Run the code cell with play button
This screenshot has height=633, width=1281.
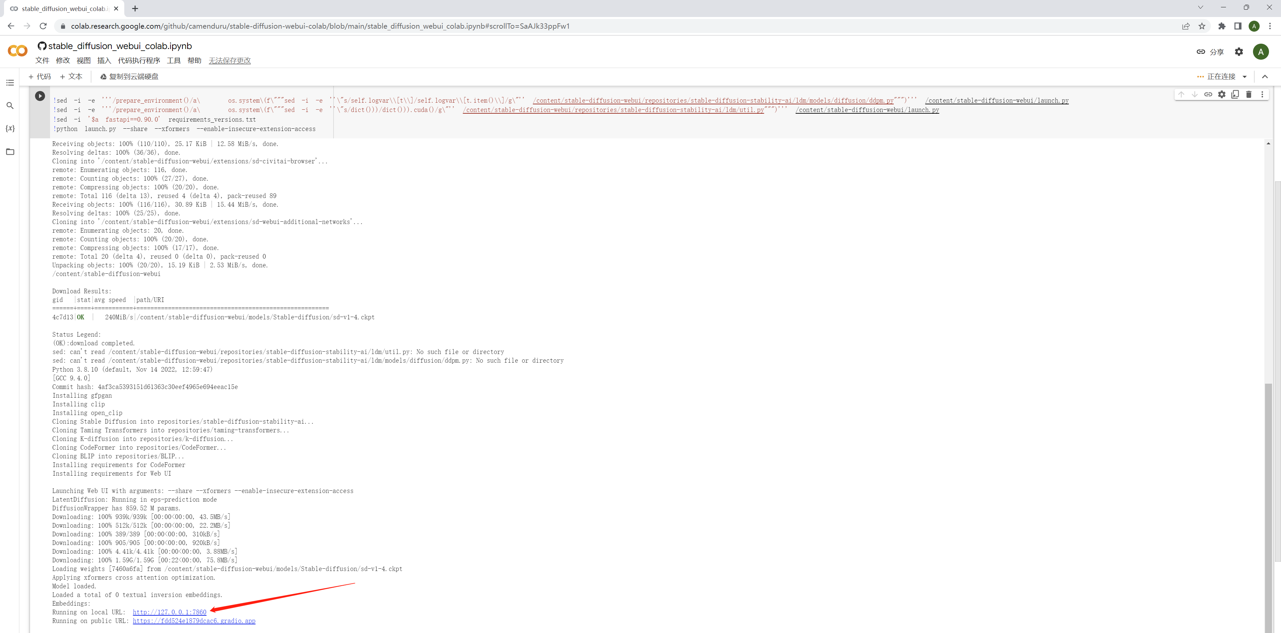tap(40, 96)
